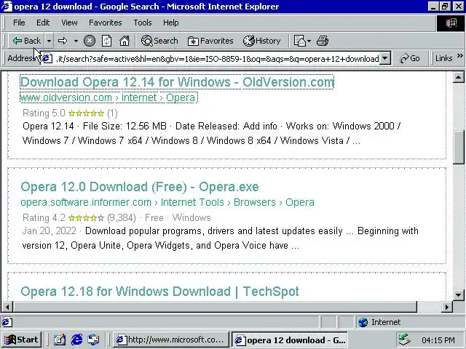This screenshot has width=466, height=349.
Task: Open the Edit menu
Action: tap(43, 23)
